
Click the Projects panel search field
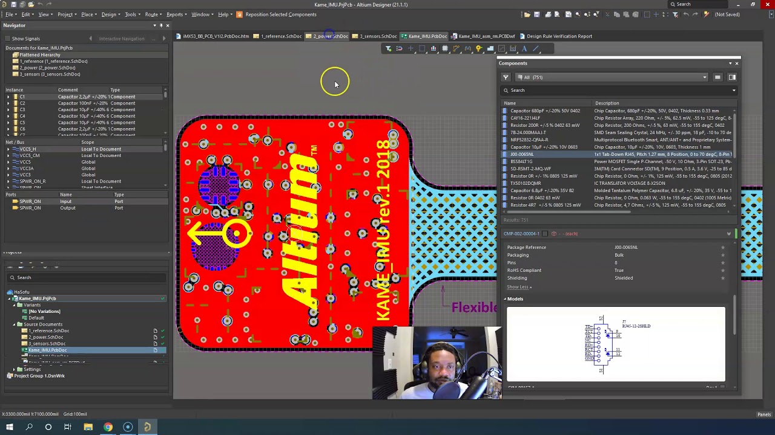[x=86, y=277]
